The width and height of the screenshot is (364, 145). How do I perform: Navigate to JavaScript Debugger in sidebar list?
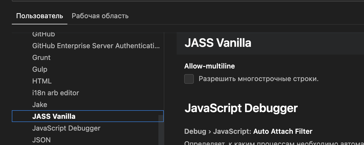pyautogui.click(x=66, y=128)
